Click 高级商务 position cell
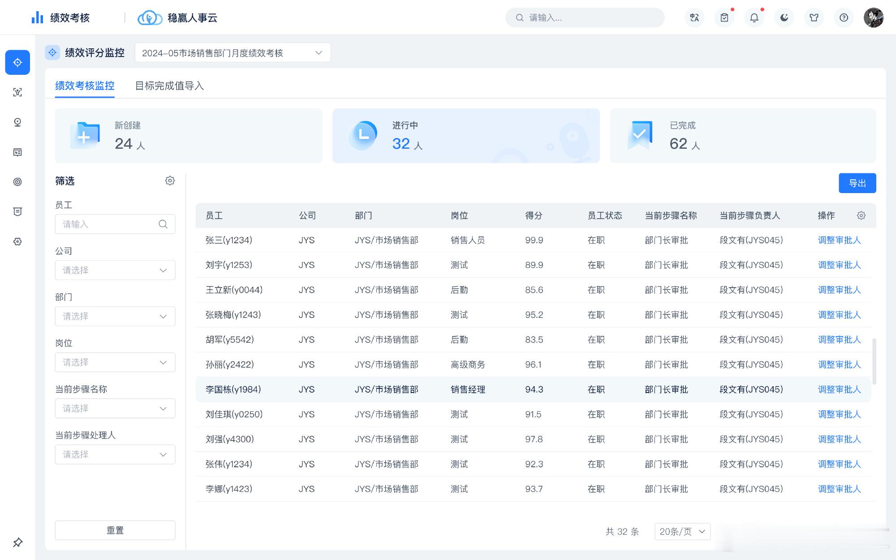This screenshot has width=896, height=560. click(x=468, y=365)
